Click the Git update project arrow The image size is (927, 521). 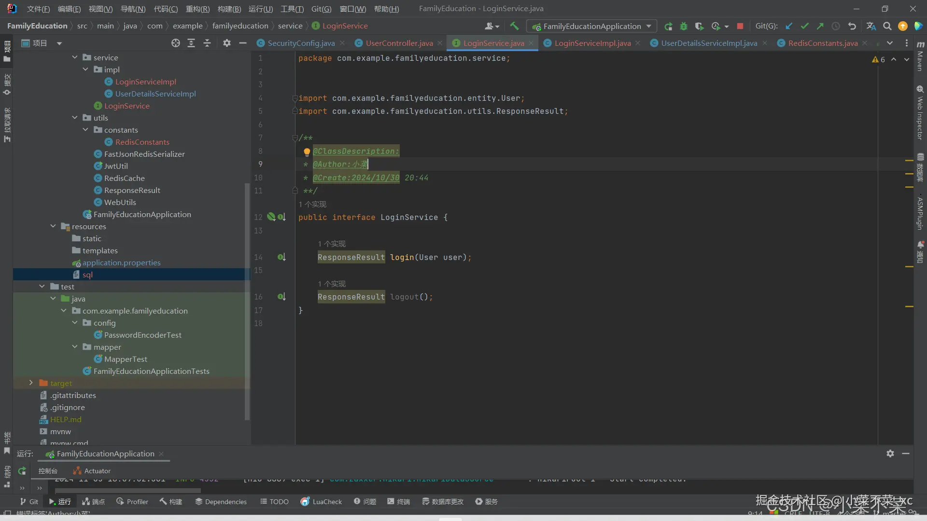coord(789,27)
